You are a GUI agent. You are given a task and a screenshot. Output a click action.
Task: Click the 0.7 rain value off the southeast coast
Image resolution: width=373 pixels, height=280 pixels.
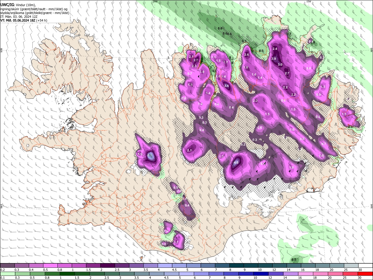(294, 260)
